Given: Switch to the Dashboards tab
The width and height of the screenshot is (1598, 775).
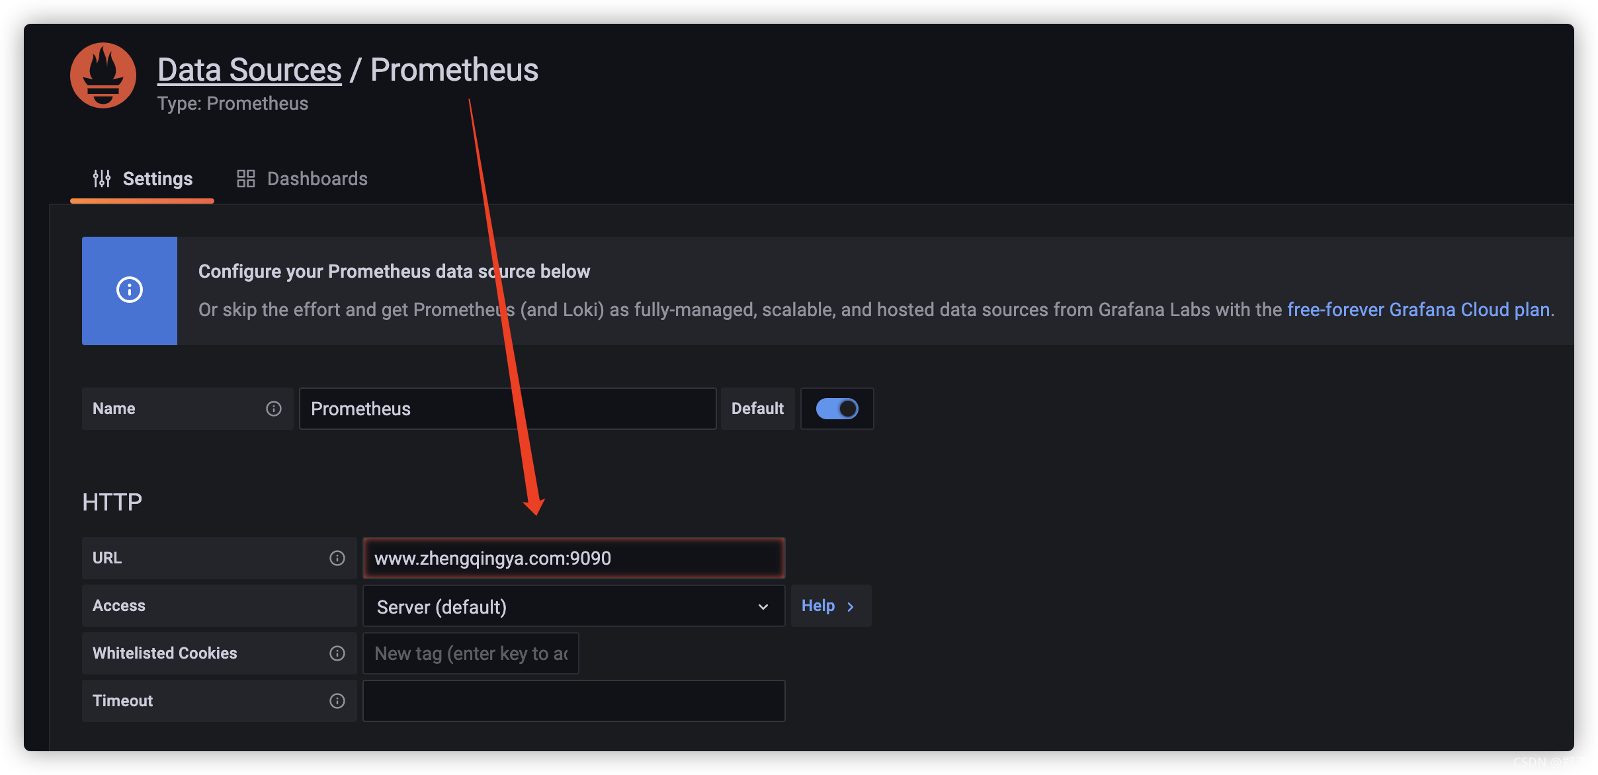Looking at the screenshot, I should (302, 179).
